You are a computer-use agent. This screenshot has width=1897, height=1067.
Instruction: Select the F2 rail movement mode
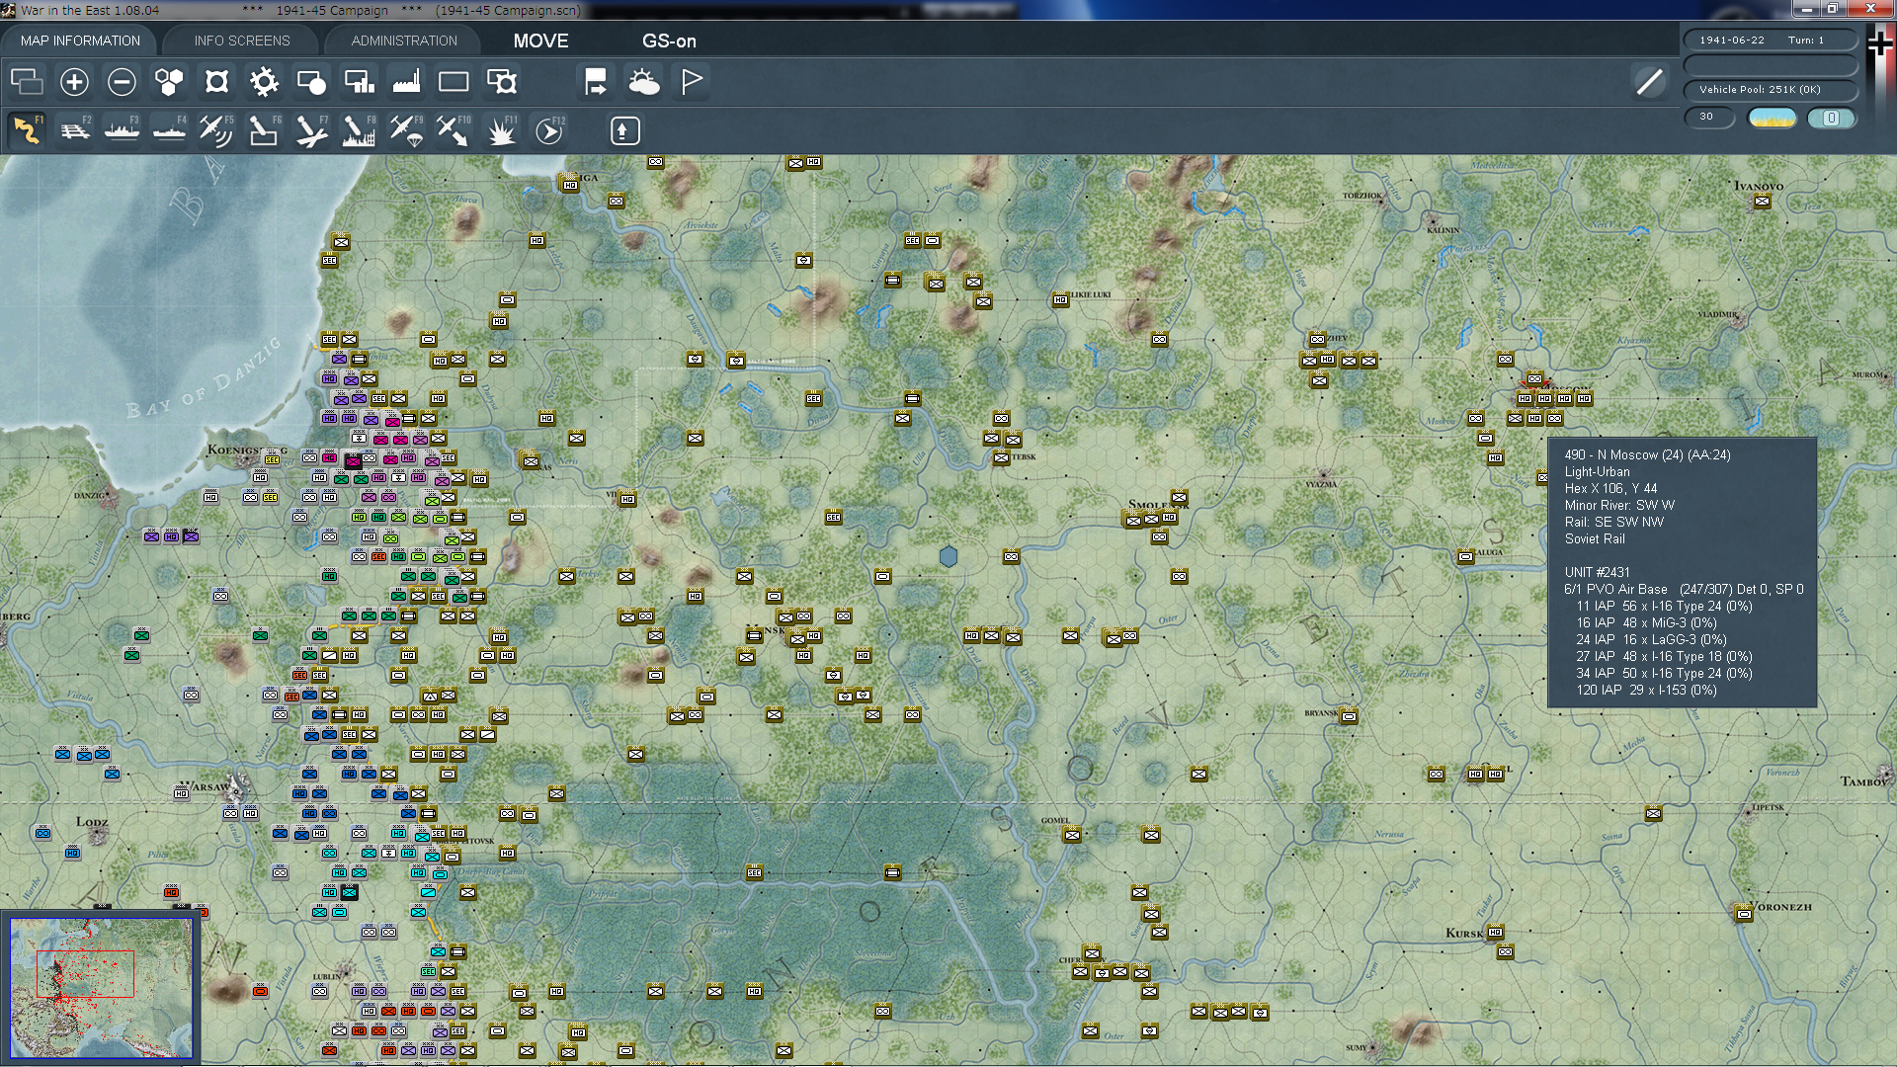(x=75, y=130)
